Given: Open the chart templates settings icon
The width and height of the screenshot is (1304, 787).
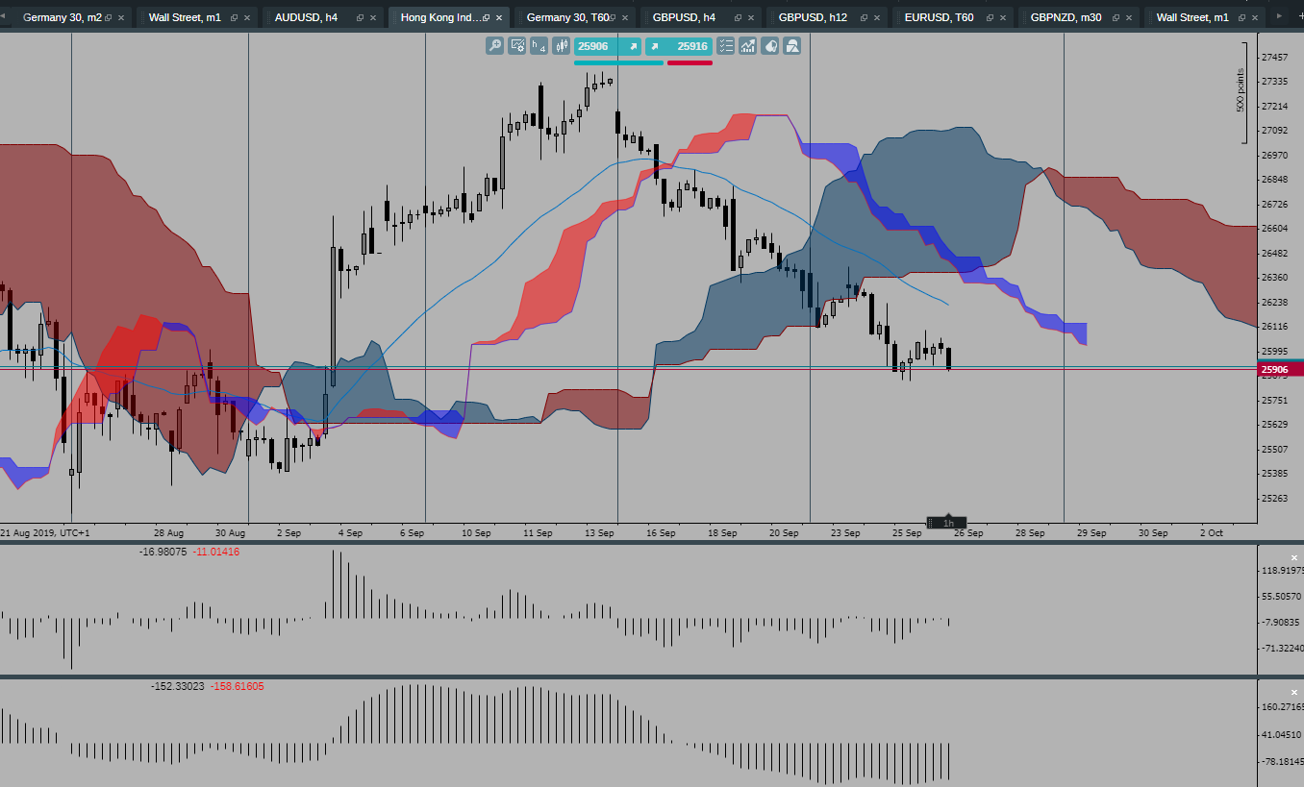Looking at the screenshot, I should pyautogui.click(x=517, y=46).
